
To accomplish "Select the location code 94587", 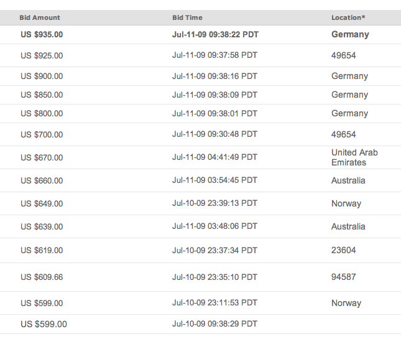I will [344, 277].
